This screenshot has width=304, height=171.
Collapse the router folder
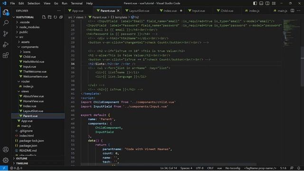(x=25, y=81)
